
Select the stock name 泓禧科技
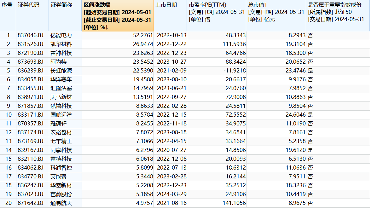(61, 106)
